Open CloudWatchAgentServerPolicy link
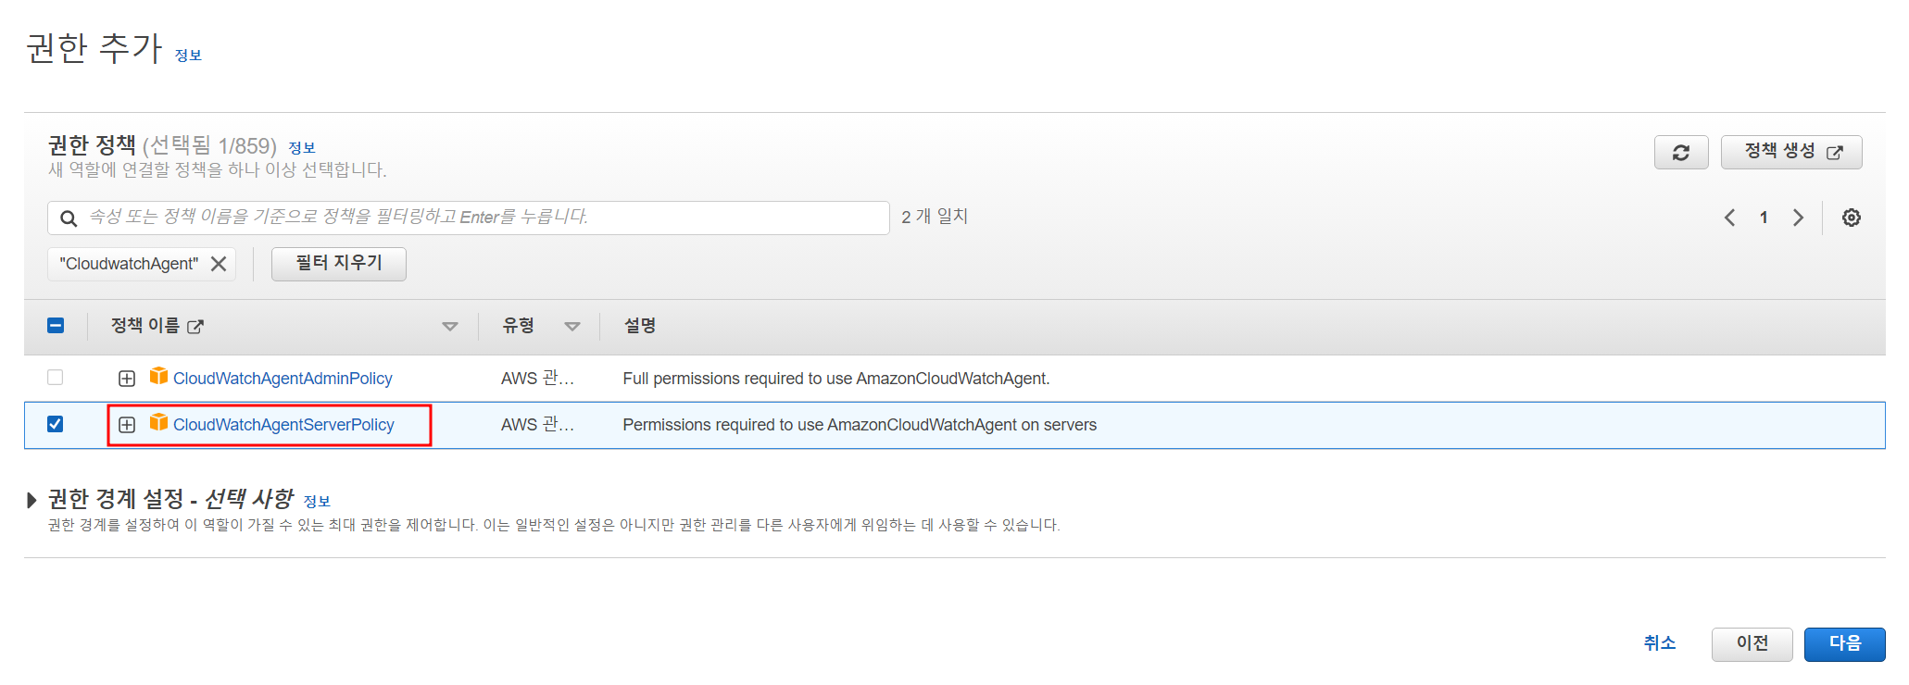Image resolution: width=1909 pixels, height=685 pixels. (283, 425)
